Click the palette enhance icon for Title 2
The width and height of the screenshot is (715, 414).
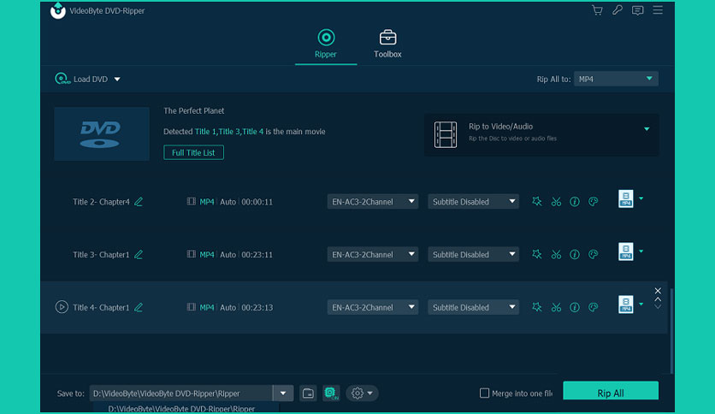point(594,202)
